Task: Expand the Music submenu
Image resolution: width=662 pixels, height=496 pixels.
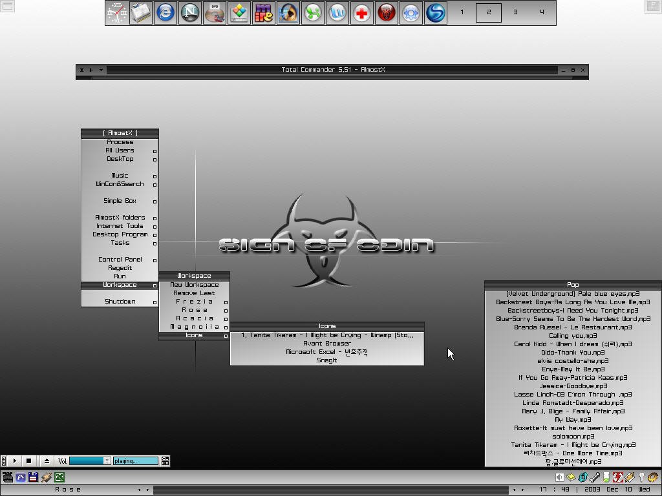Action: click(x=120, y=176)
